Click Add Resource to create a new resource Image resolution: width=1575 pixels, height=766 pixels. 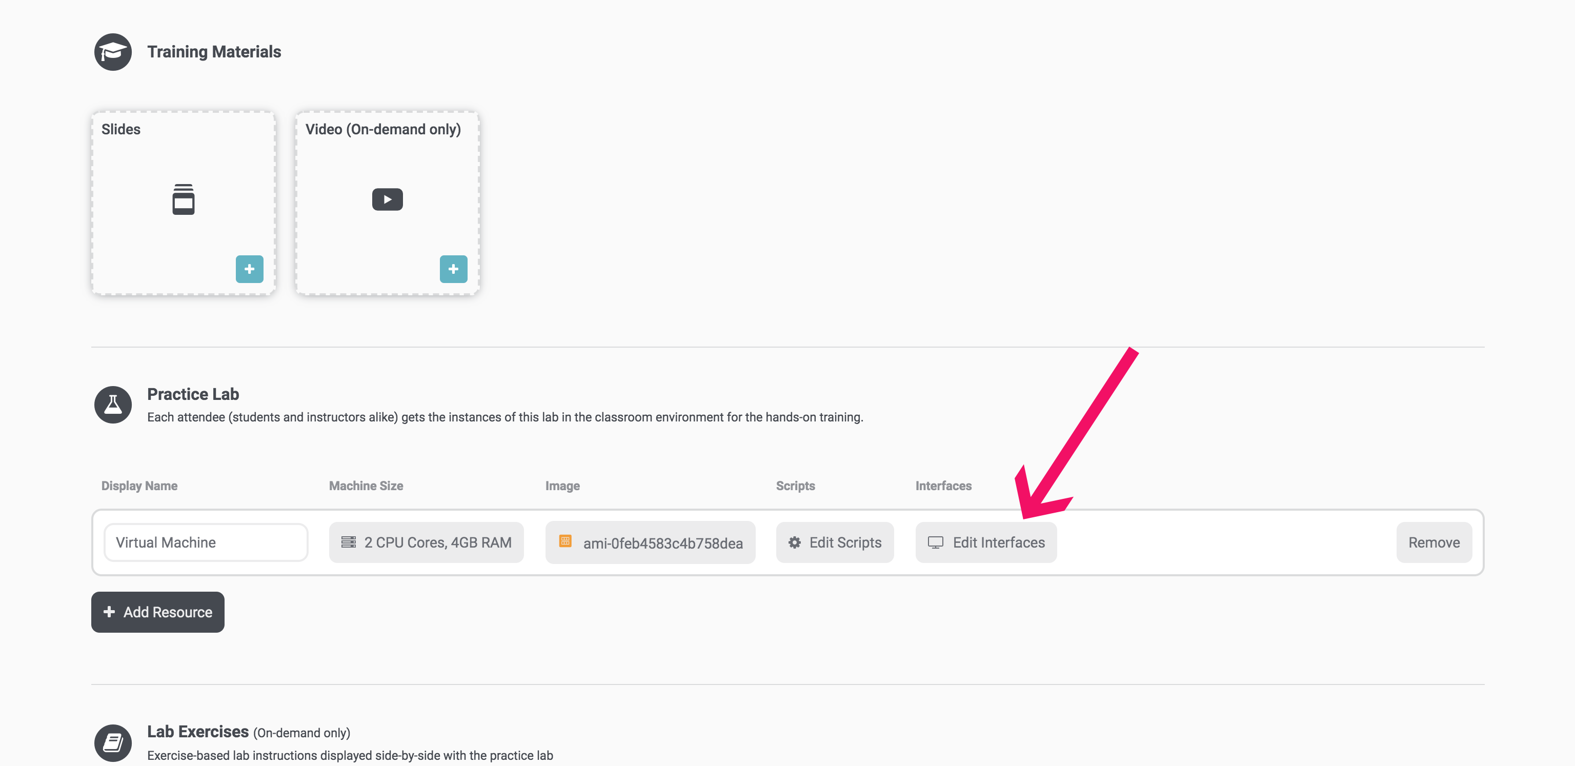point(157,612)
